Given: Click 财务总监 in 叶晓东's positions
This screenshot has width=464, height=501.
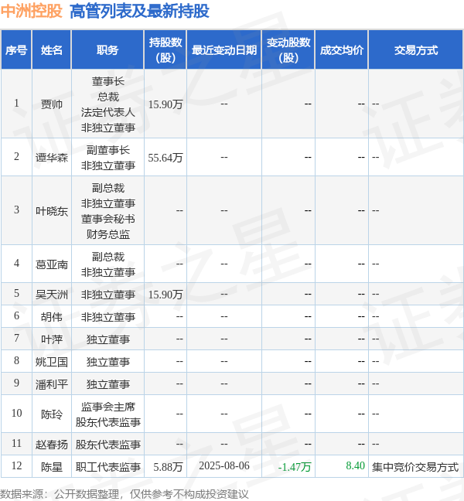Looking at the screenshot, I should pos(108,234).
